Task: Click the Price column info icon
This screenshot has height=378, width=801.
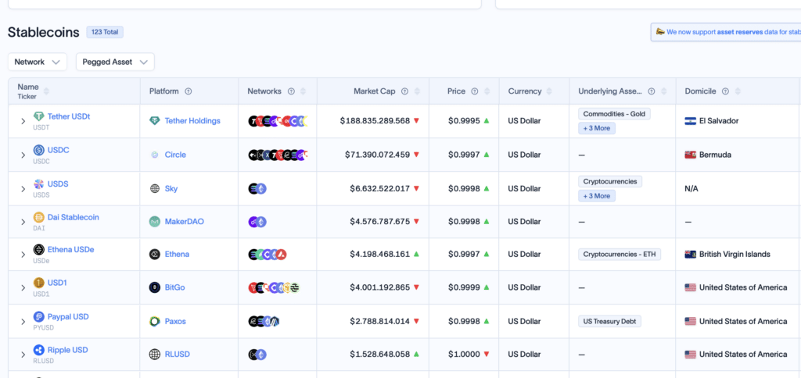Action: [475, 91]
